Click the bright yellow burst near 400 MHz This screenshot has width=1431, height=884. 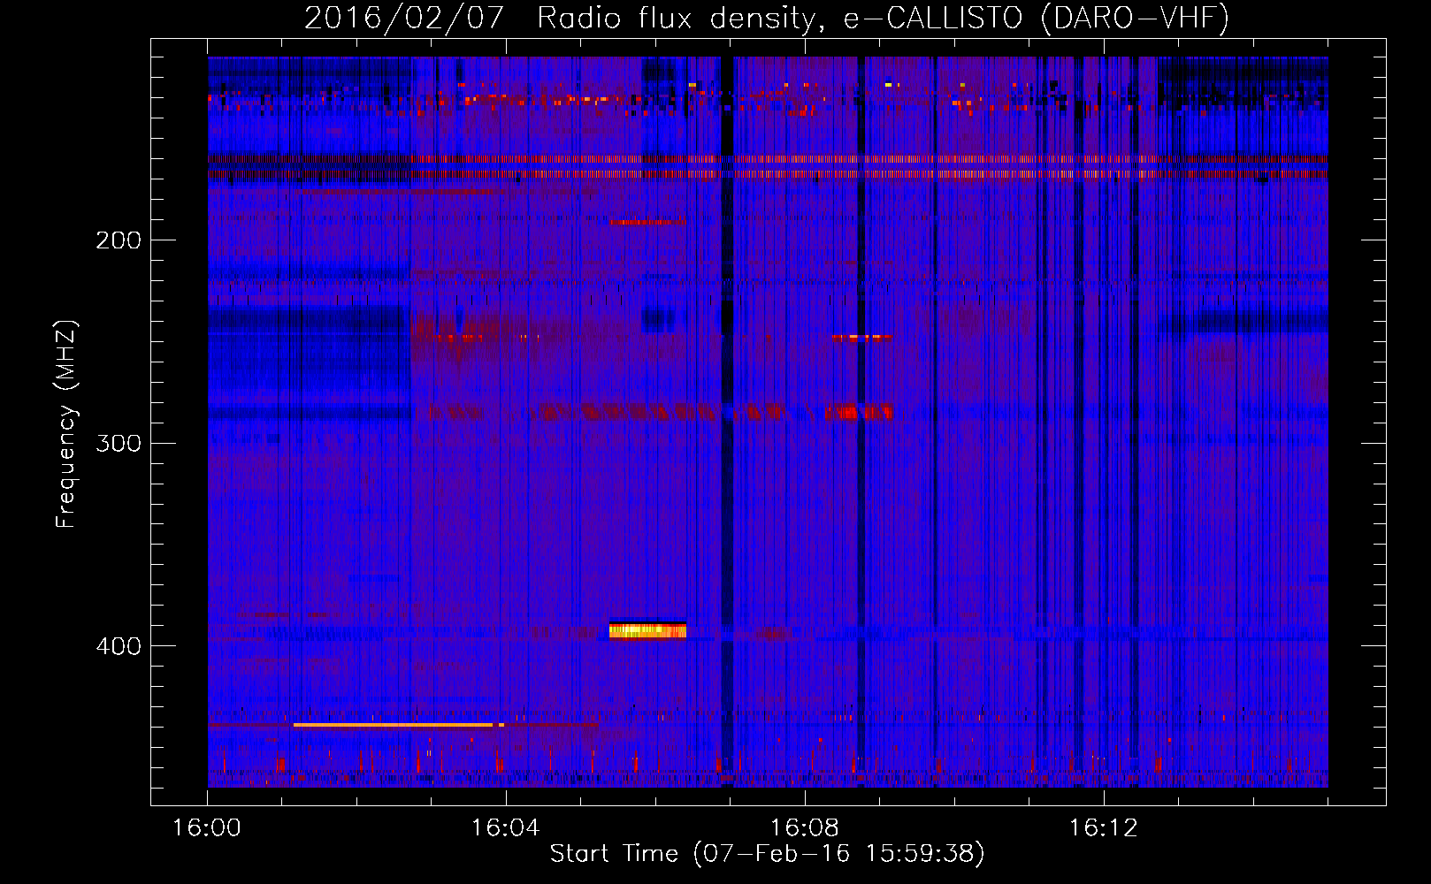pyautogui.click(x=647, y=630)
